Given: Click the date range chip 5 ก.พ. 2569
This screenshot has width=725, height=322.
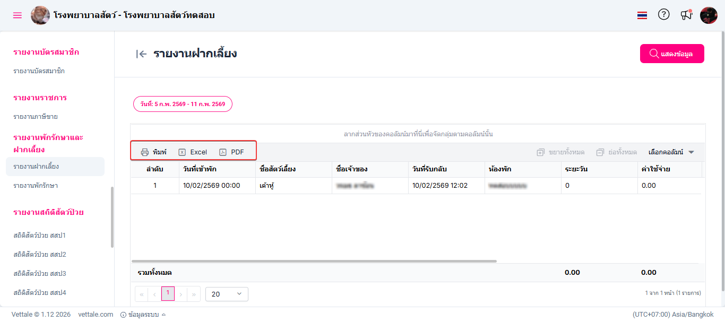Looking at the screenshot, I should pyautogui.click(x=183, y=104).
